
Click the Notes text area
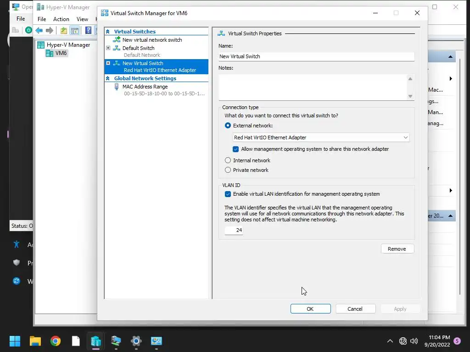313,88
